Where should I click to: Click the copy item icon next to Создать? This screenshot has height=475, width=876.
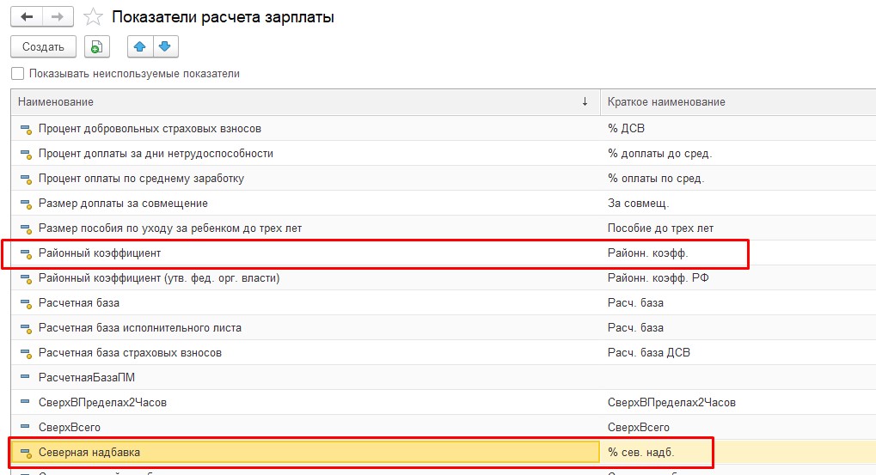[x=97, y=46]
